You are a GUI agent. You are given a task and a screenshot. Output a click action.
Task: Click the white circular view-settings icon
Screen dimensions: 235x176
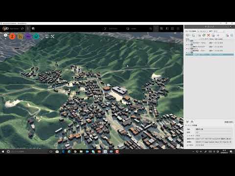coord(5,35)
